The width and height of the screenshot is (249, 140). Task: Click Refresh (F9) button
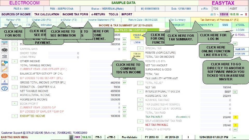tap(13, 20)
